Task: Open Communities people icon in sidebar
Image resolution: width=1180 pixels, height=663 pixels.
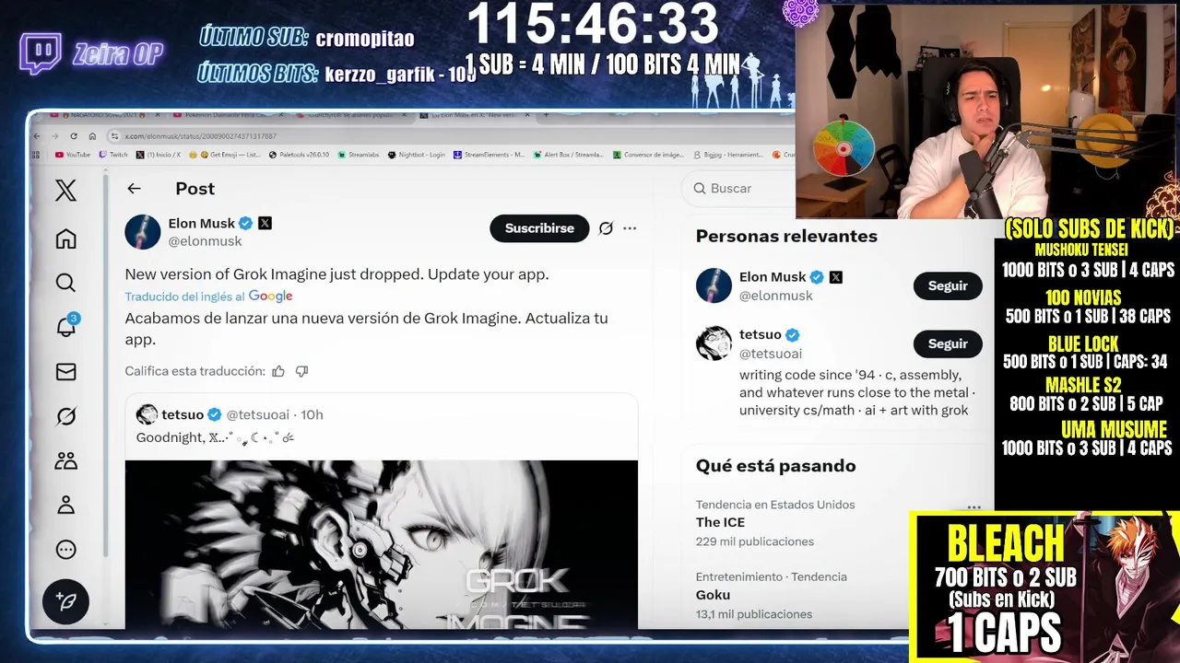Action: click(x=65, y=460)
